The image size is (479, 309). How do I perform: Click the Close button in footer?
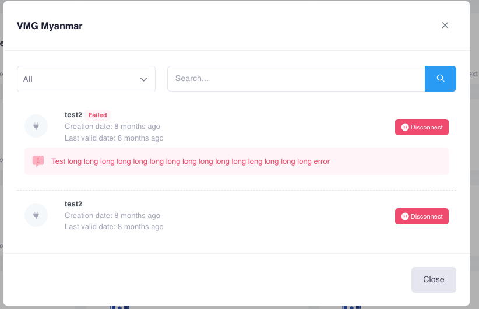[434, 280]
